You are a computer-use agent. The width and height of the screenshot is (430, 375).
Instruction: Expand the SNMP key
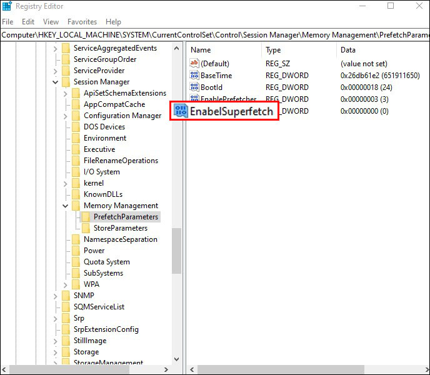pyautogui.click(x=56, y=296)
